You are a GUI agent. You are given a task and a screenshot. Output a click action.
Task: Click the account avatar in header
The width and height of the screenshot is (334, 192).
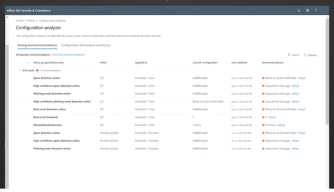(x=325, y=10)
